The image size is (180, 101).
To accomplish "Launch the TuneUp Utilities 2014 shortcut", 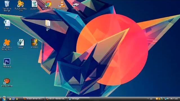I will (21, 6).
